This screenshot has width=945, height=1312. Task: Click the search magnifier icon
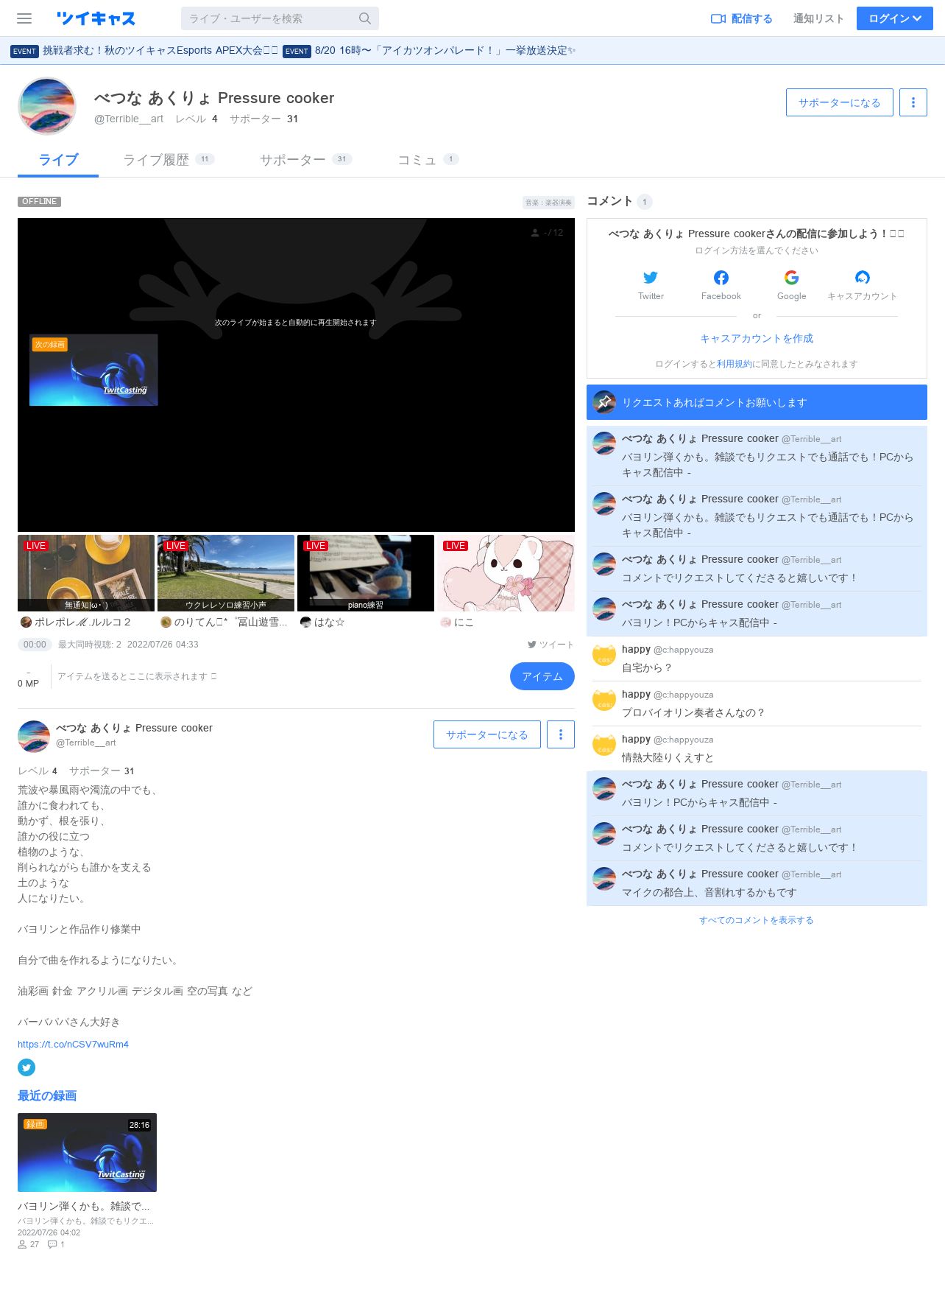[364, 18]
